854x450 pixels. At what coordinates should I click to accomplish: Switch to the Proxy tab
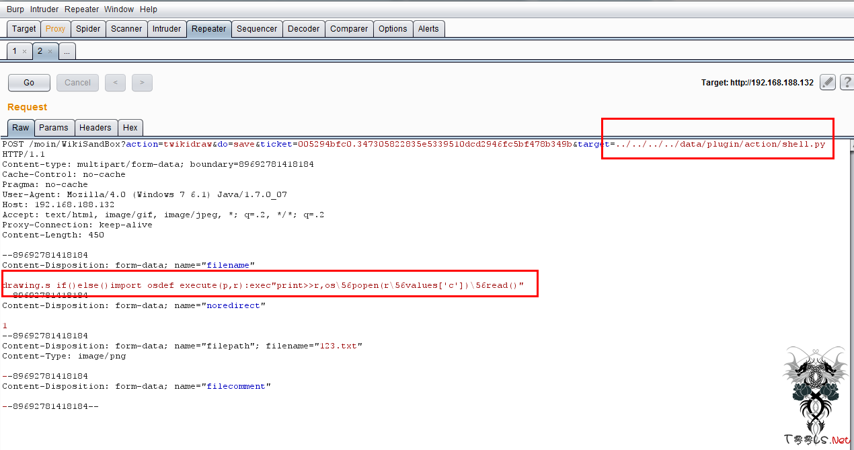56,29
